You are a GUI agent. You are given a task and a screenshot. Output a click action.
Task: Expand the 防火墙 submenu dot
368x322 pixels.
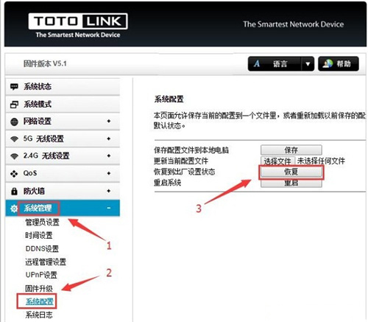click(109, 191)
